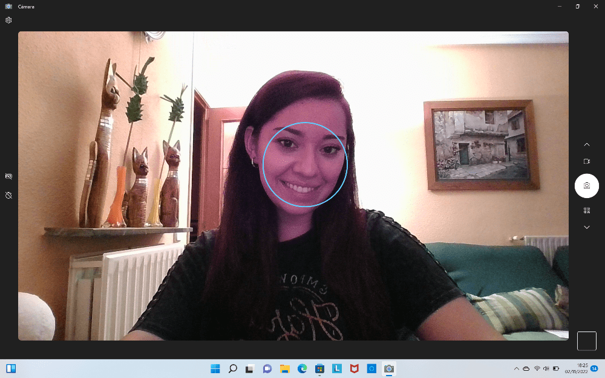Open McAfee from the taskbar
605x378 pixels.
point(355,368)
